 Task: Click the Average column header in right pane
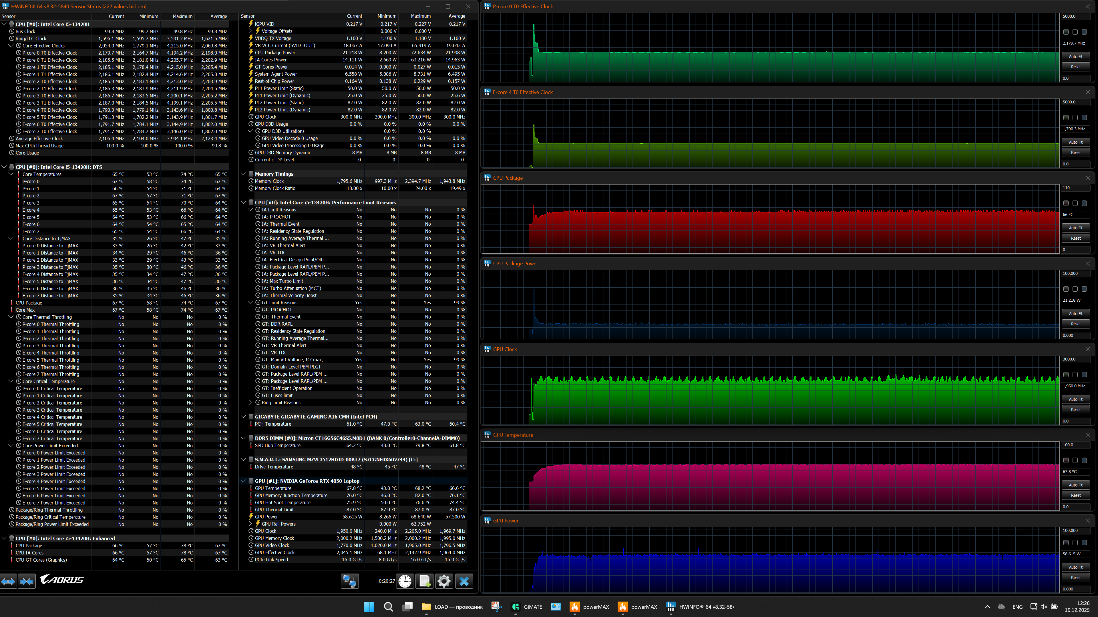(457, 16)
